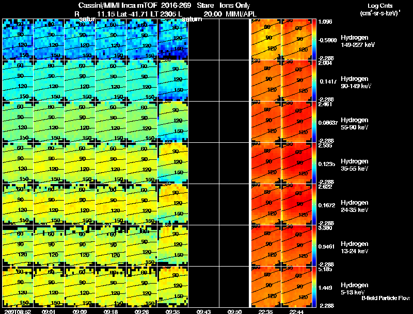Click the '0.08637' colorbar midpoint value
413x314 pixels.
328,123
